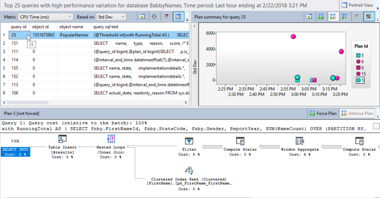Click the object name column header
This screenshot has width=380, height=198.
tap(71, 27)
